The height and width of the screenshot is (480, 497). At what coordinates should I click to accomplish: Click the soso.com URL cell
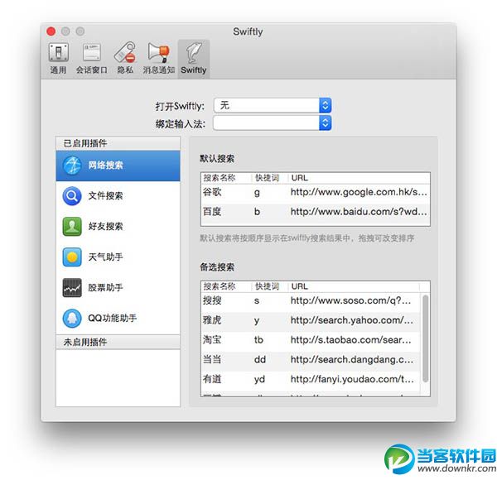[351, 300]
